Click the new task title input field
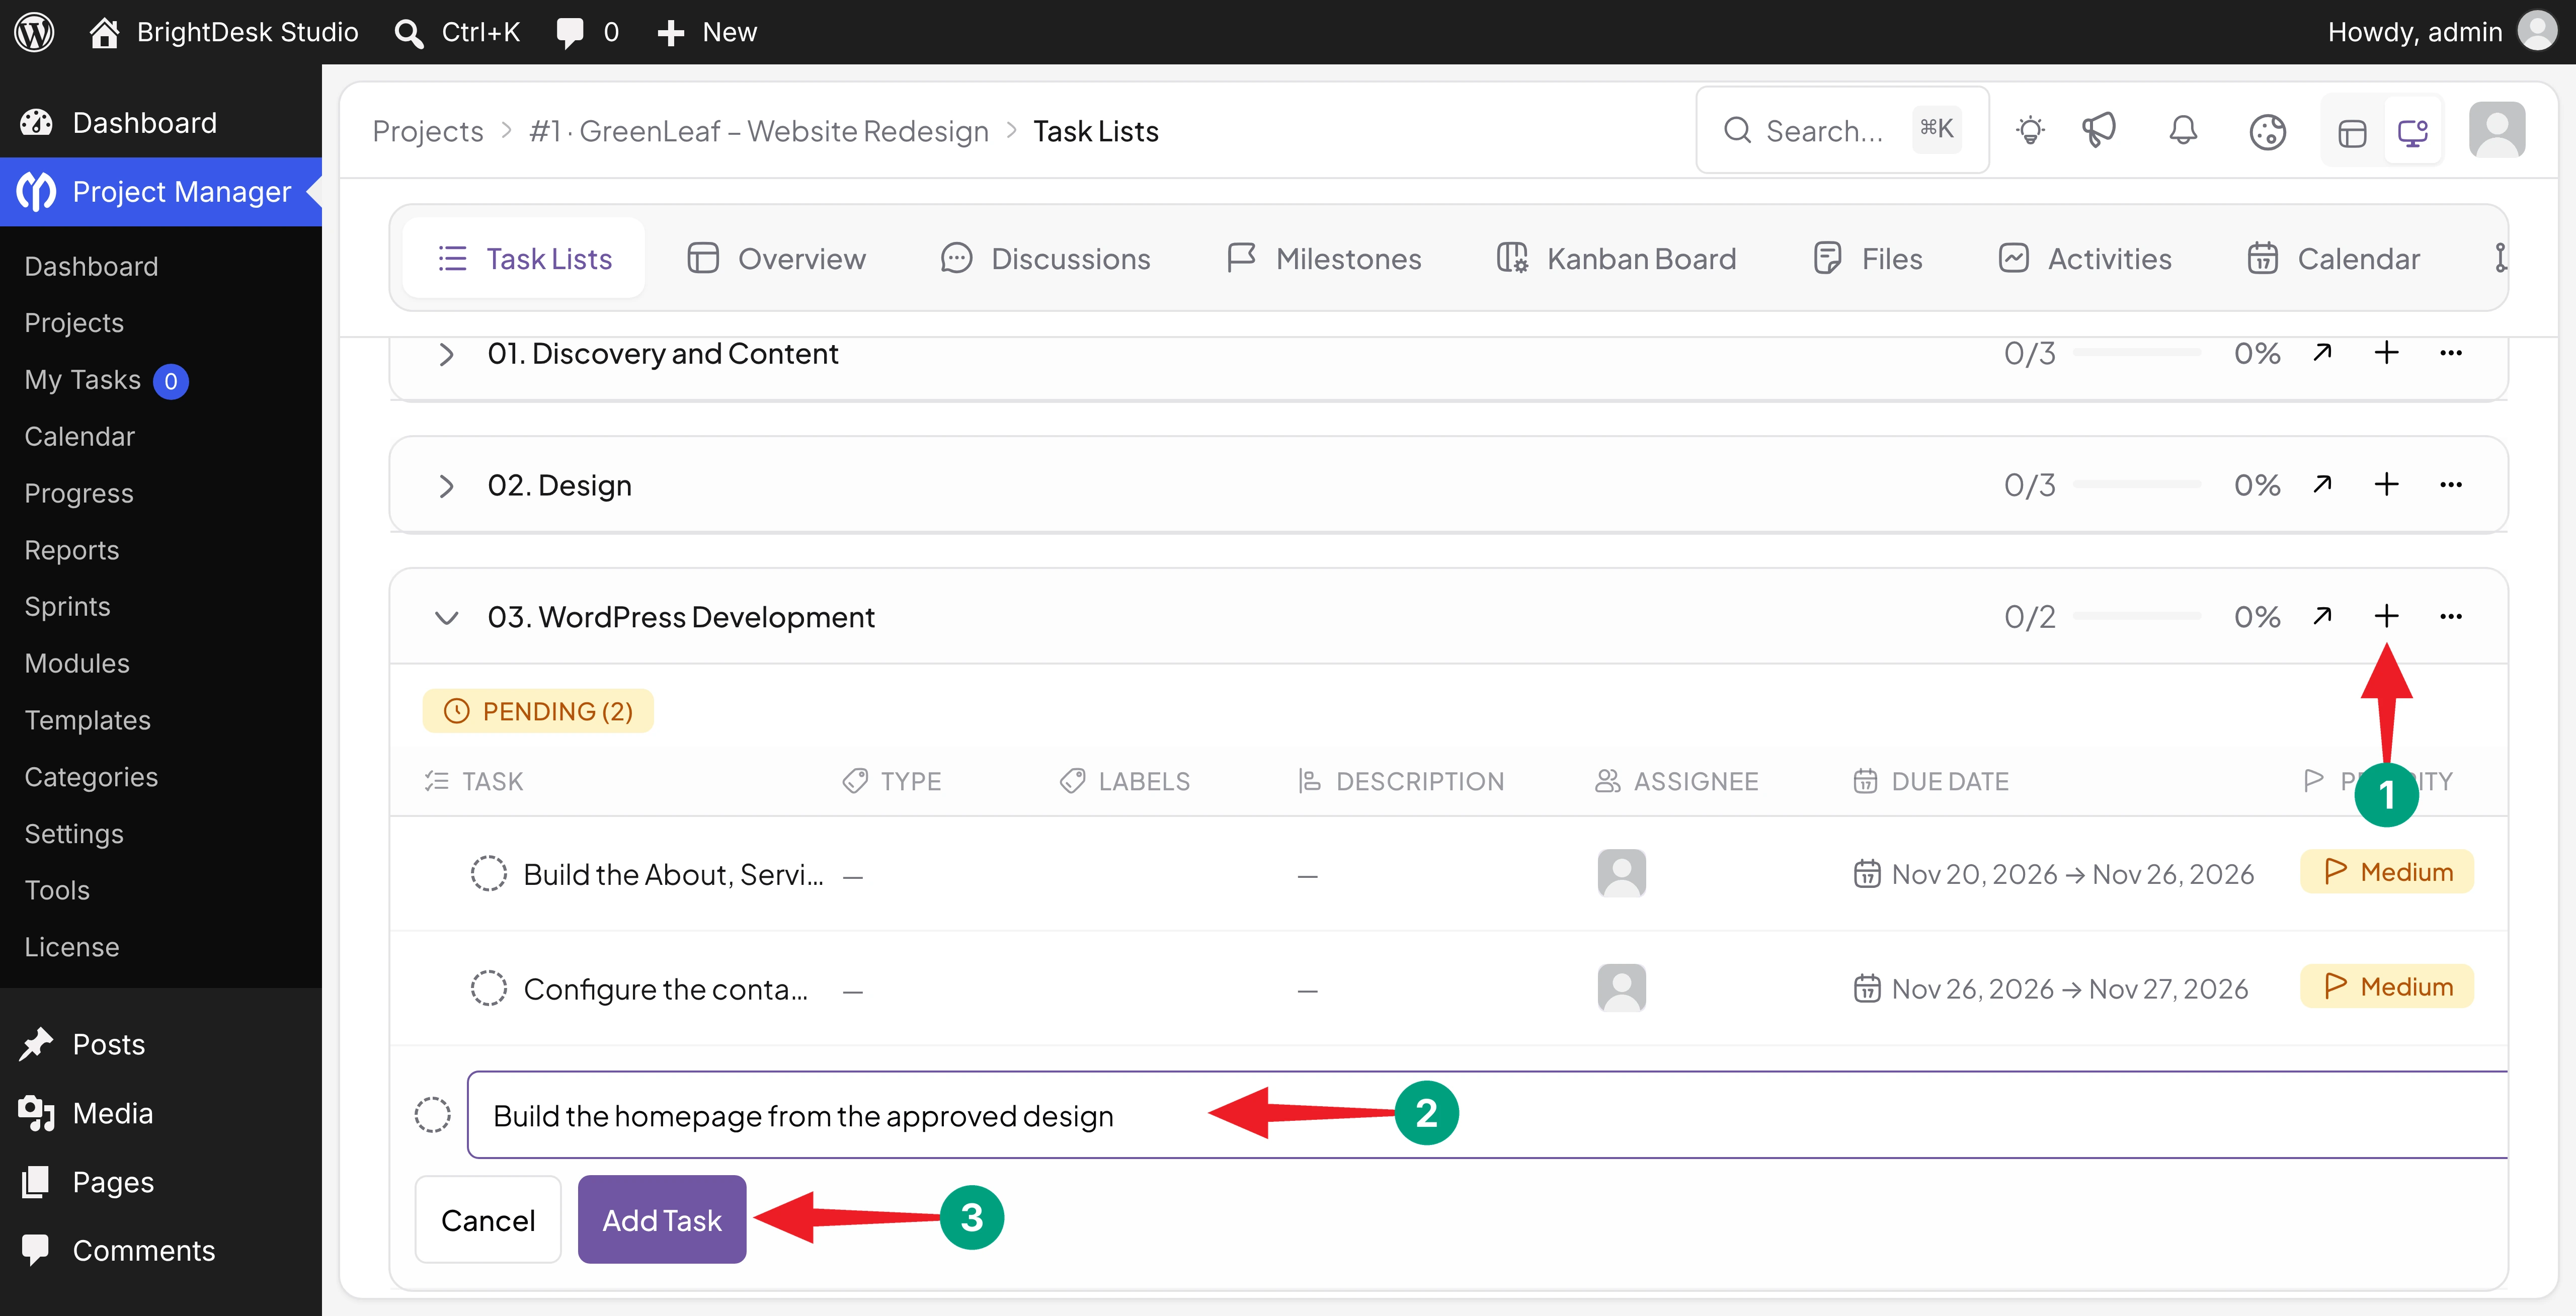Viewport: 2576px width, 1316px height. tap(1488, 1115)
